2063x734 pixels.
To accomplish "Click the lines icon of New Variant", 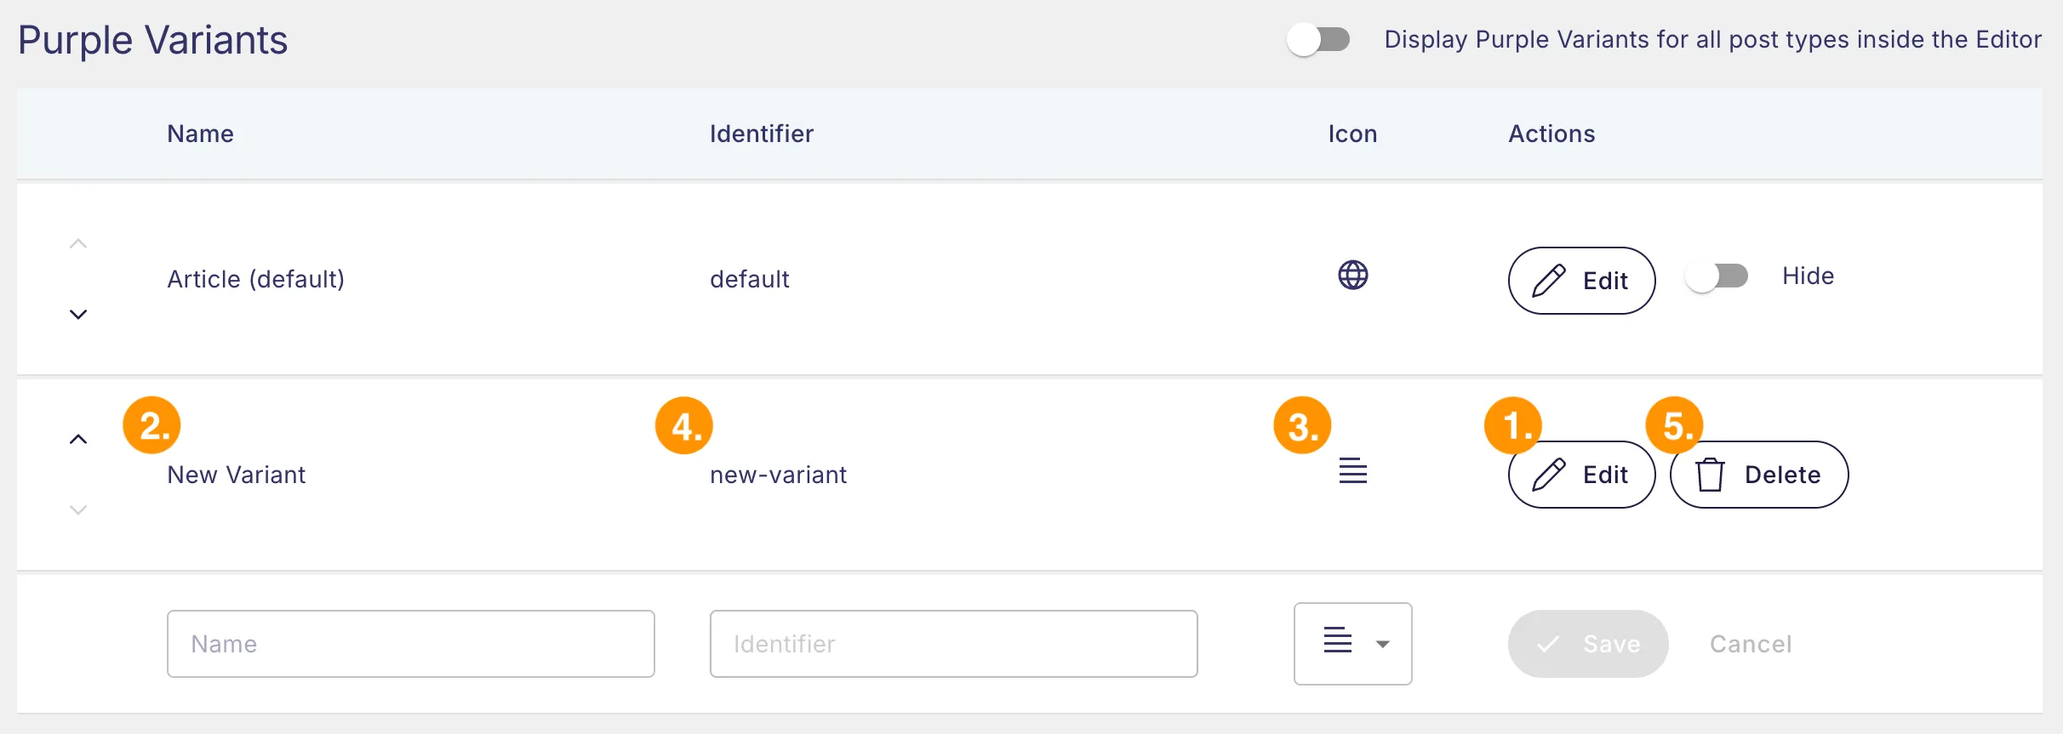I will point(1352,470).
